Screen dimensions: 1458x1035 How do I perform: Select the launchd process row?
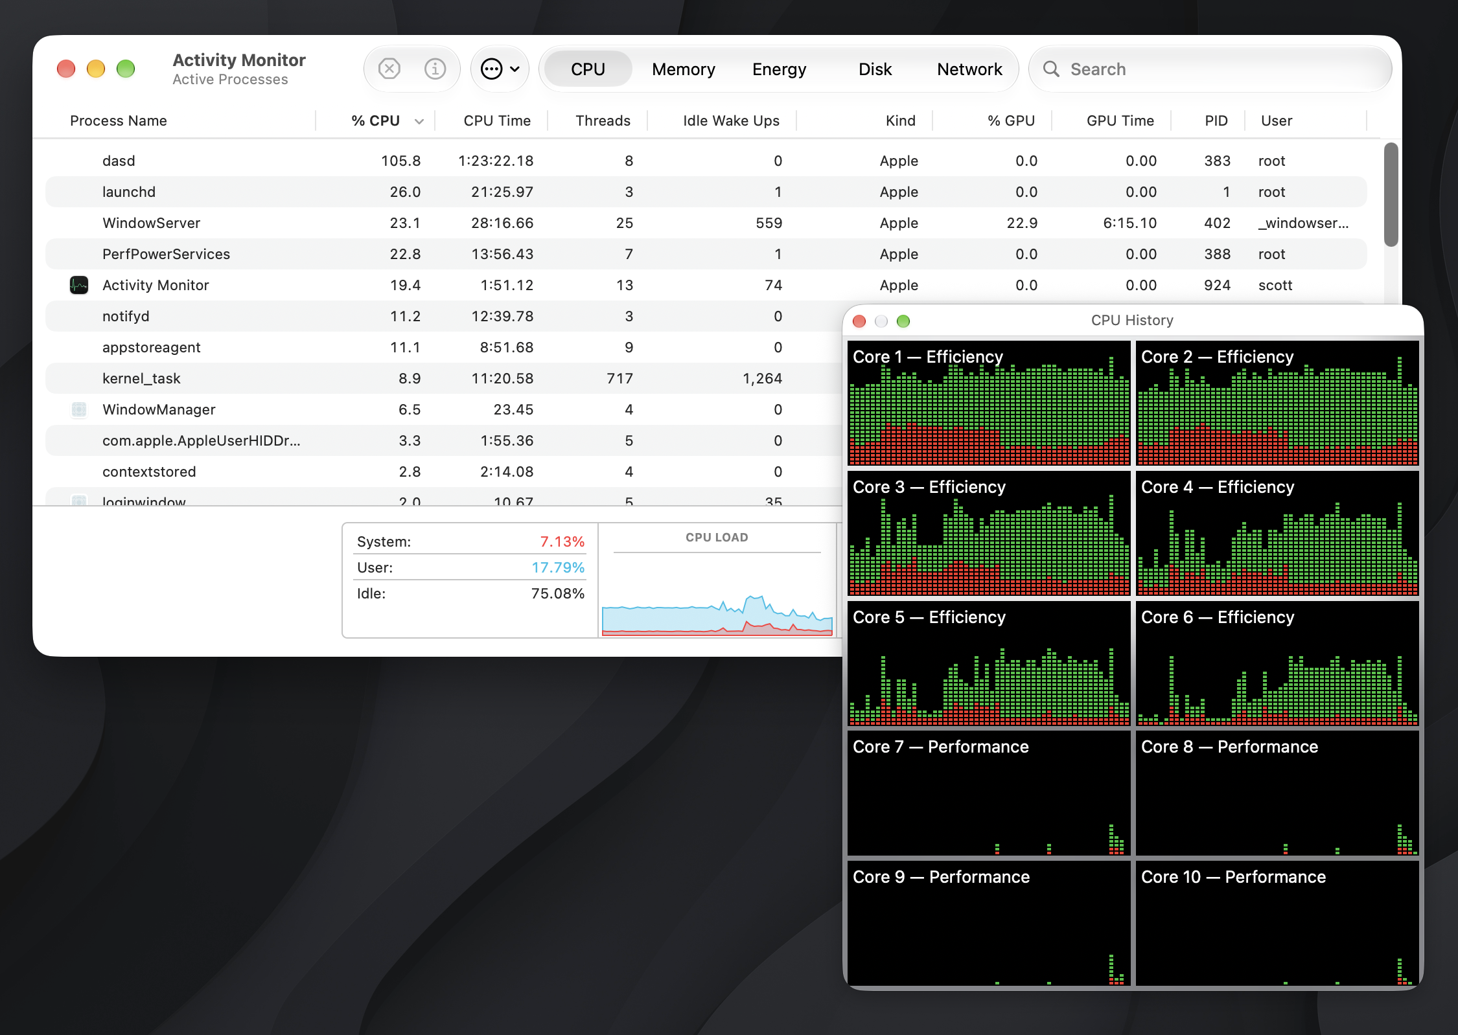click(x=706, y=192)
